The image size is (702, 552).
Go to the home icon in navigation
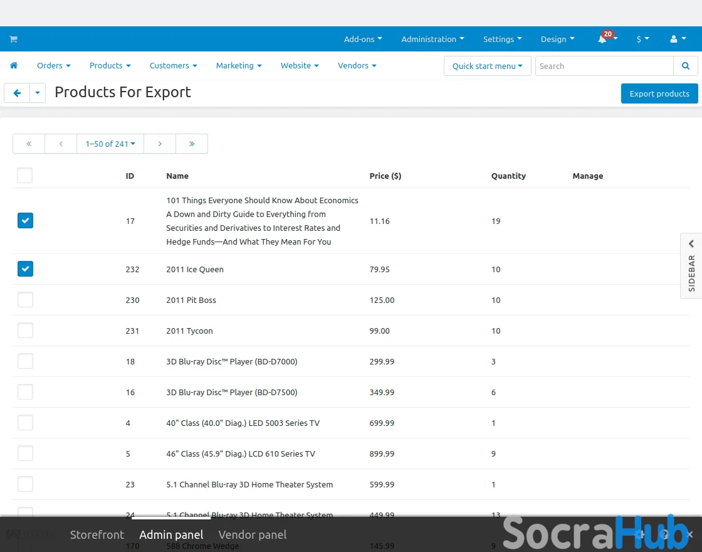point(14,65)
